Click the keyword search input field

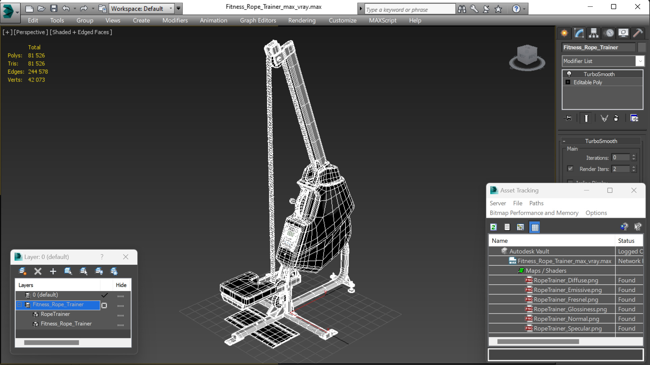(409, 9)
